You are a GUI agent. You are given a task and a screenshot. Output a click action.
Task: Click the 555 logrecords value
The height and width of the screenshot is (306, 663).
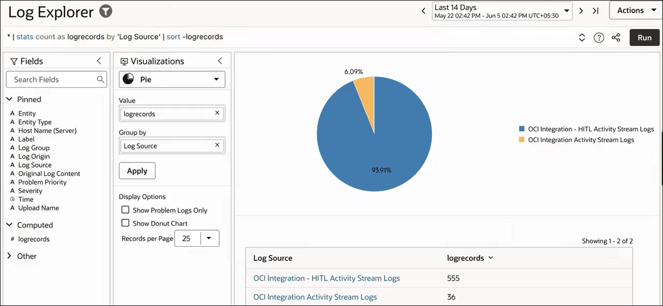[x=453, y=278]
